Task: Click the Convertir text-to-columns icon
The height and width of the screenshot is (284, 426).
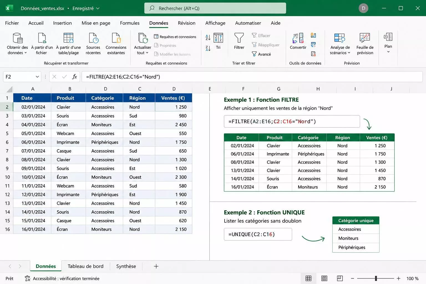Action: 298,38
